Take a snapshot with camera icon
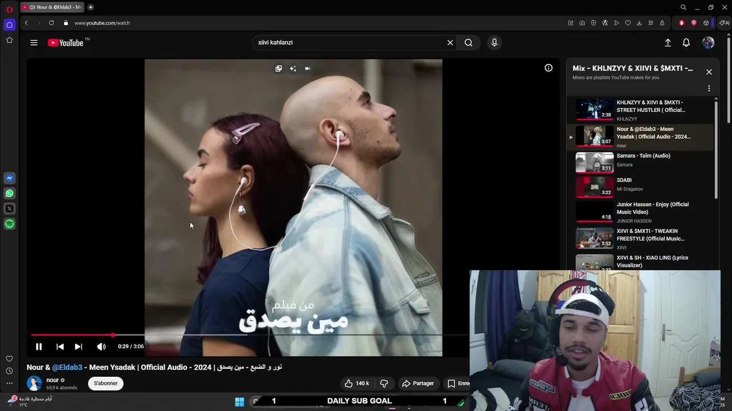The width and height of the screenshot is (732, 411). 582,23
